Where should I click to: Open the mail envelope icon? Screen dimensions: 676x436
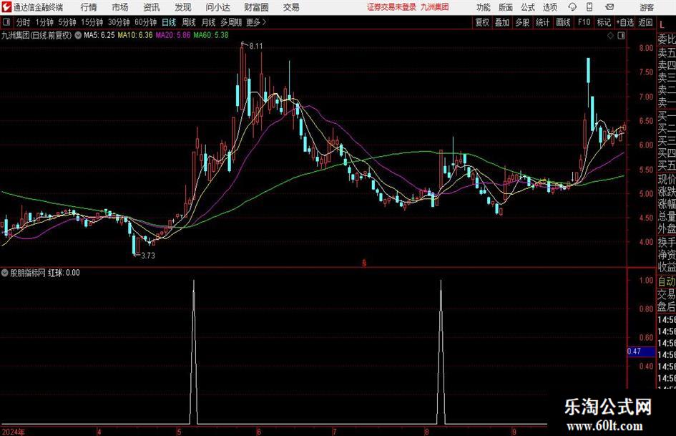609,7
